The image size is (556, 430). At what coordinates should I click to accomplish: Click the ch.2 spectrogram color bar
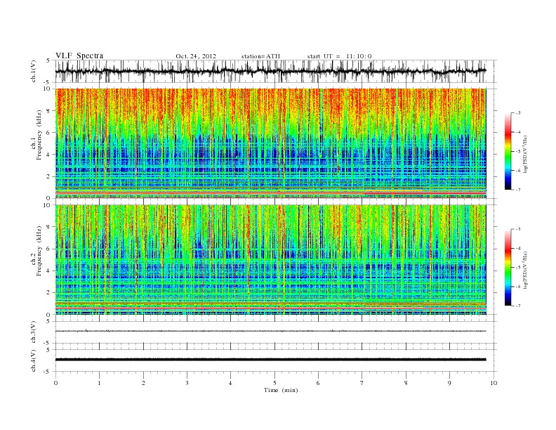click(508, 268)
